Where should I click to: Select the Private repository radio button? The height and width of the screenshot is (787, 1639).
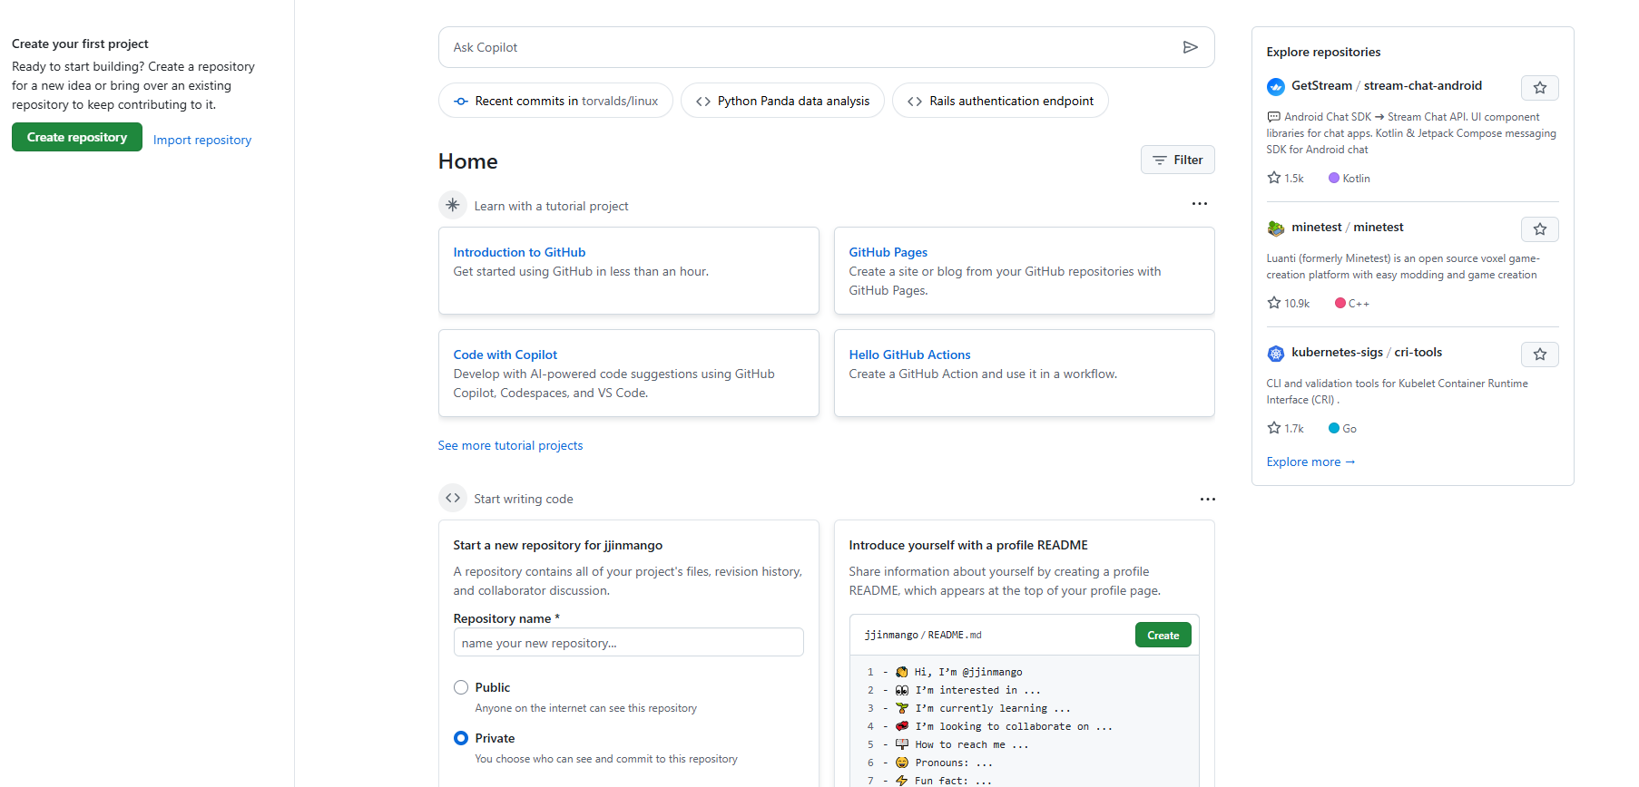coord(461,738)
